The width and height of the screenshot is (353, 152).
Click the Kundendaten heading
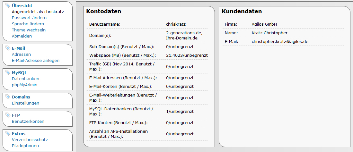pyautogui.click(x=242, y=11)
